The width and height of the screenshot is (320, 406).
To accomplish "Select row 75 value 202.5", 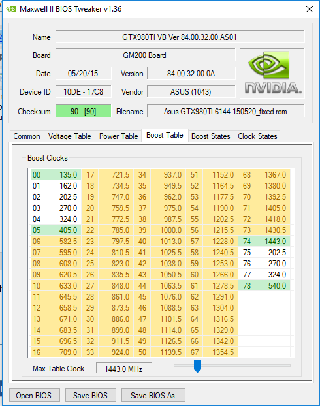I will coord(272,253).
